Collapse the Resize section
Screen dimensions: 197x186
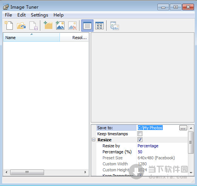(93, 140)
